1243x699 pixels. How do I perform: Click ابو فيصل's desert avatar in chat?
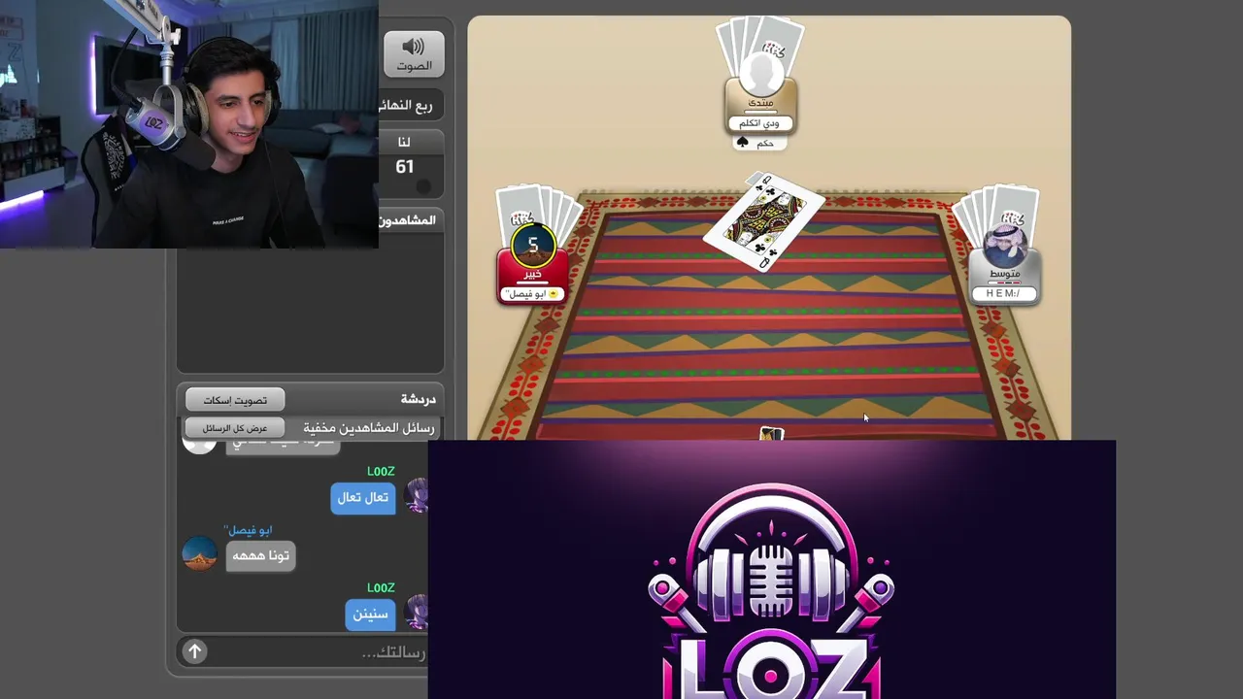pyautogui.click(x=199, y=554)
